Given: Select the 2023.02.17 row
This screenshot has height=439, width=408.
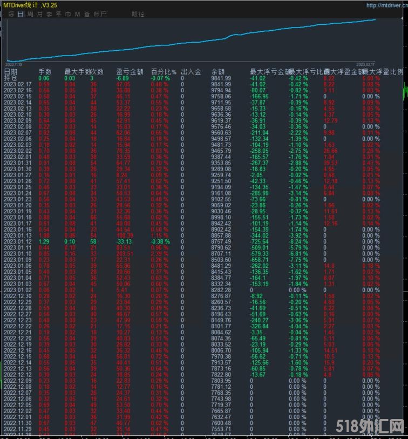Looking at the screenshot, I should click(x=17, y=84).
